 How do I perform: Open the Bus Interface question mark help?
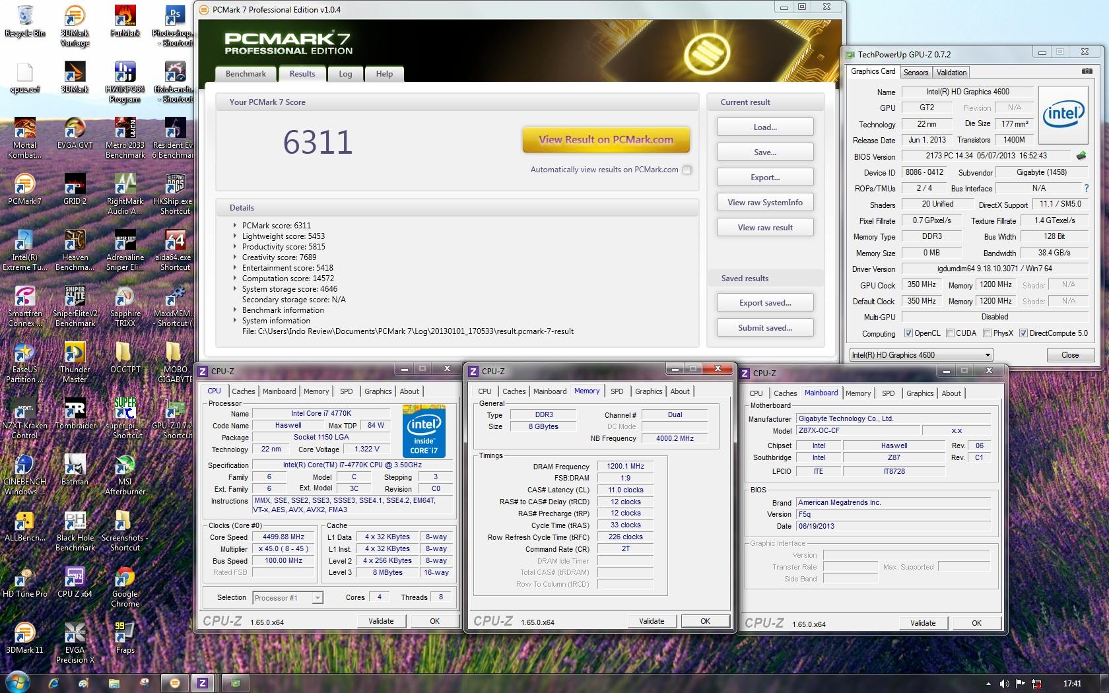(1086, 188)
